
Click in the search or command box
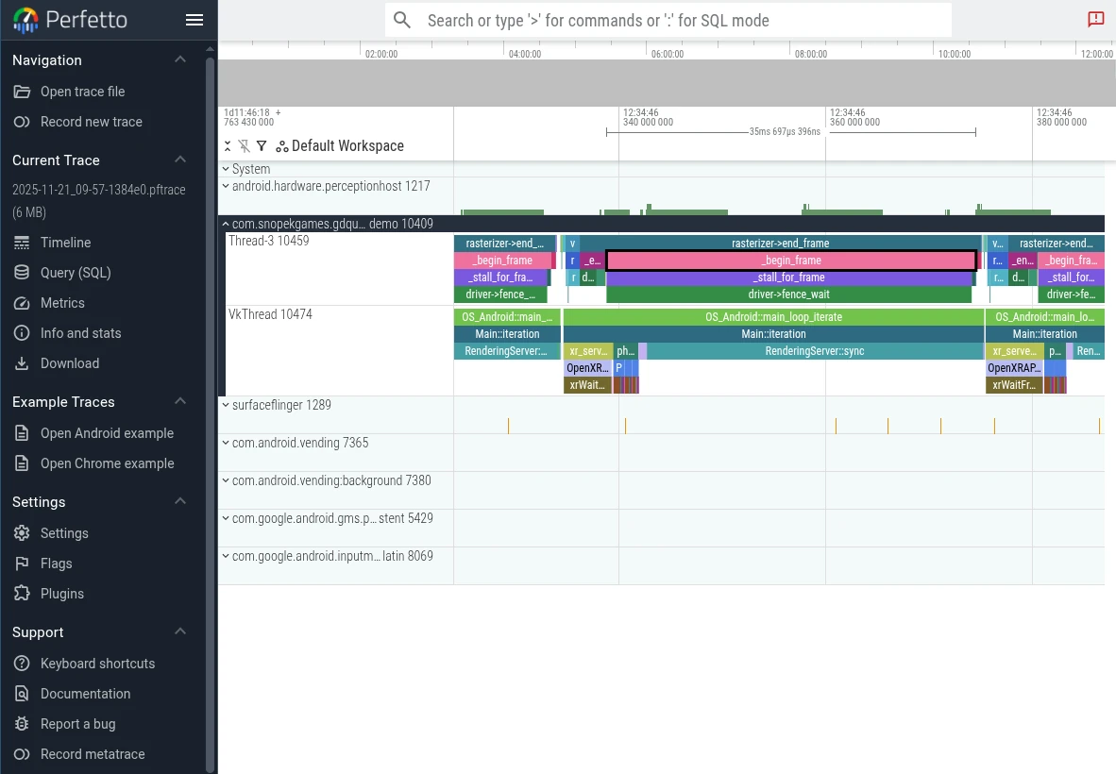pyautogui.click(x=668, y=20)
